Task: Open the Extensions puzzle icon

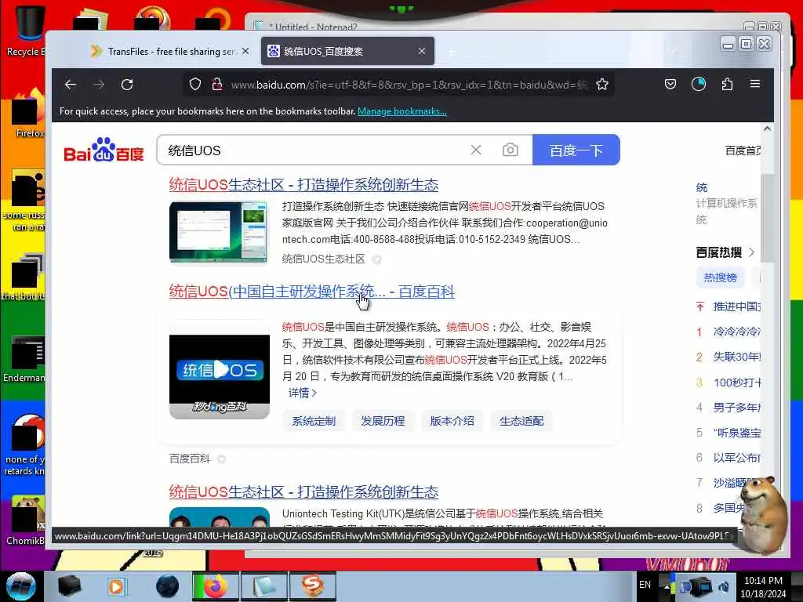Action: [x=727, y=84]
